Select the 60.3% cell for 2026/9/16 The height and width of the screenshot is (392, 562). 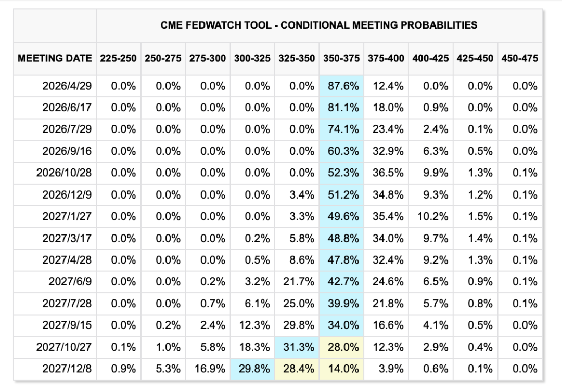[343, 151]
